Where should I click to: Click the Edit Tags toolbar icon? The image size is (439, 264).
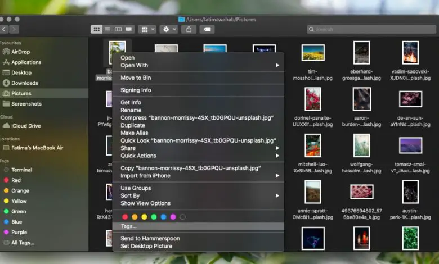pyautogui.click(x=207, y=29)
